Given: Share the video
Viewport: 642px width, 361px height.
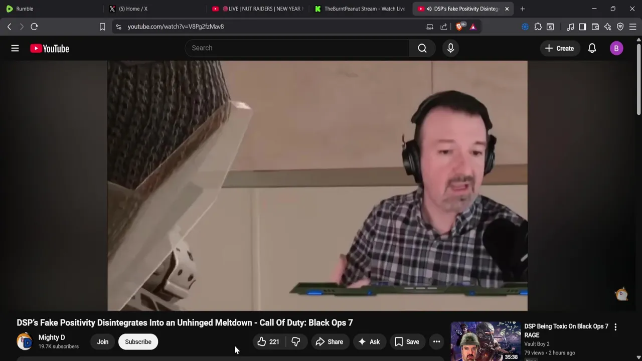Looking at the screenshot, I should [x=330, y=342].
